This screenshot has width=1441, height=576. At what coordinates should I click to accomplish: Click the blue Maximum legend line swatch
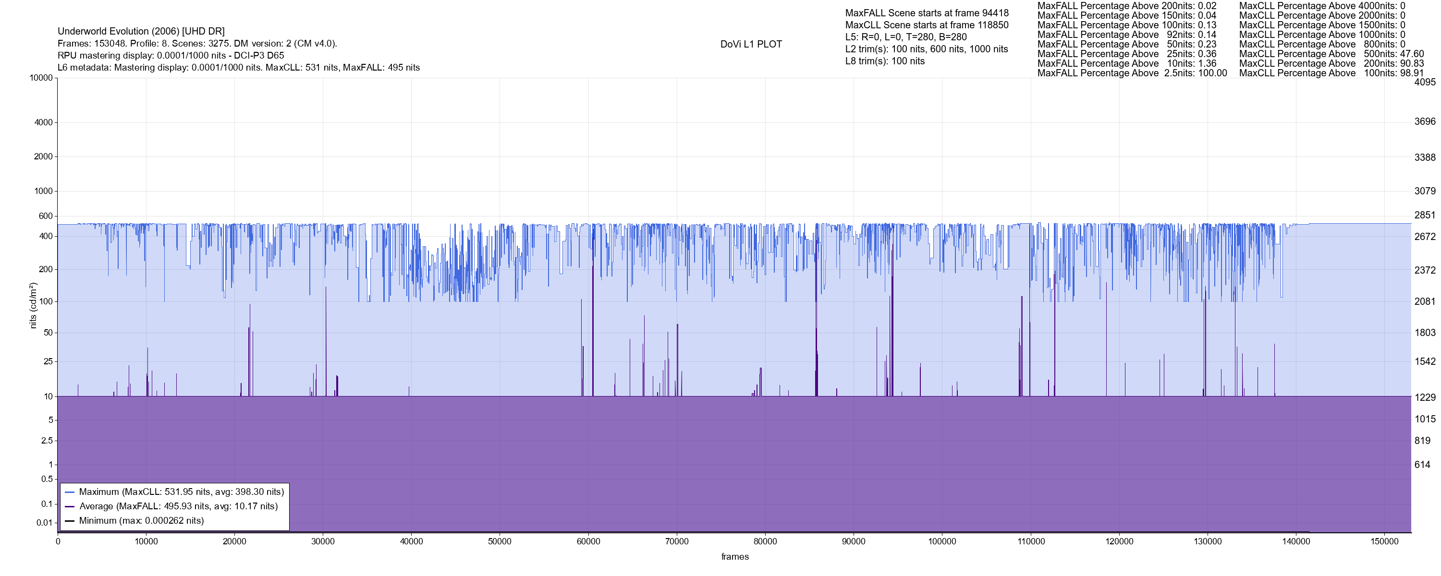point(70,492)
